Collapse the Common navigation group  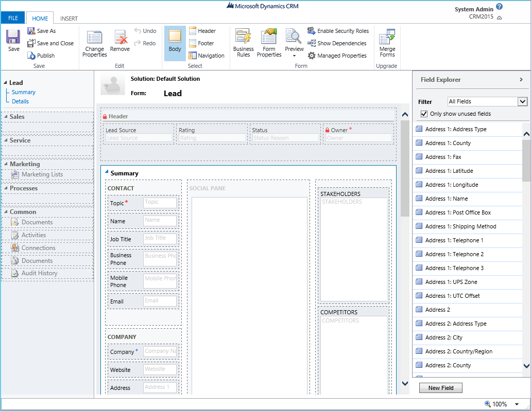tap(6, 212)
